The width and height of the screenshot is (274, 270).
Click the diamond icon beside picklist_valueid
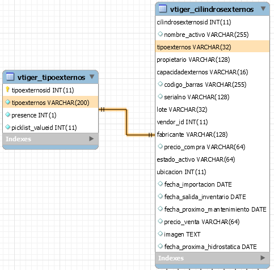coord(7,127)
